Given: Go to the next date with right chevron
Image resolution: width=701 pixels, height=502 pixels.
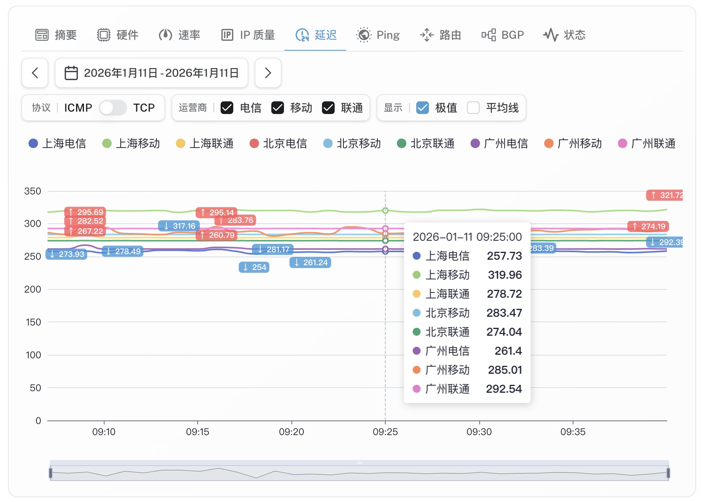Looking at the screenshot, I should point(268,73).
